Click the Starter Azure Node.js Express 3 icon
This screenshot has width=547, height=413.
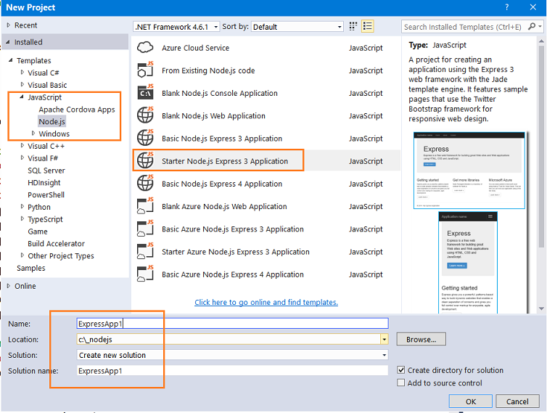point(145,251)
